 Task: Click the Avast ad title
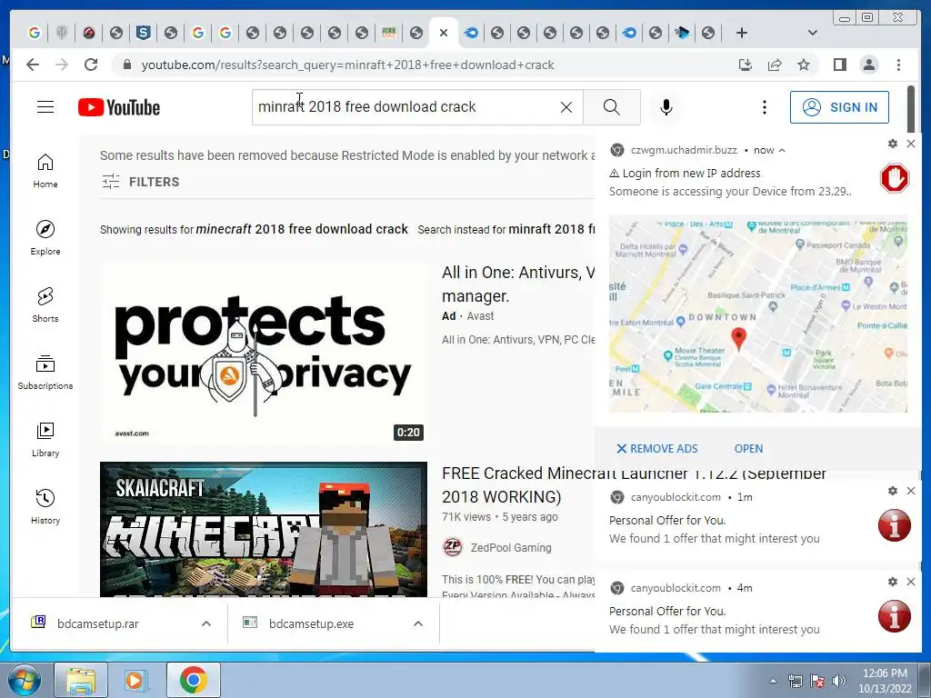pos(517,284)
